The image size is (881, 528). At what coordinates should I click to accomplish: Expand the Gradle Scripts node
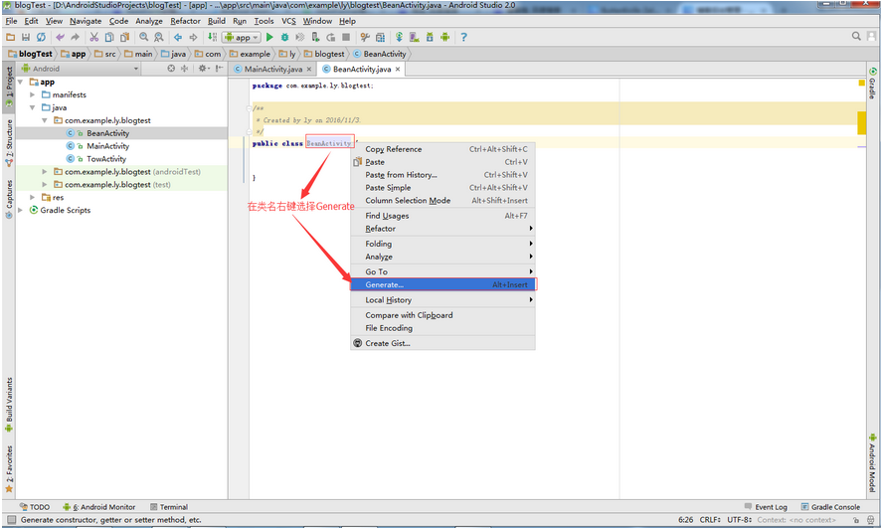tap(20, 210)
